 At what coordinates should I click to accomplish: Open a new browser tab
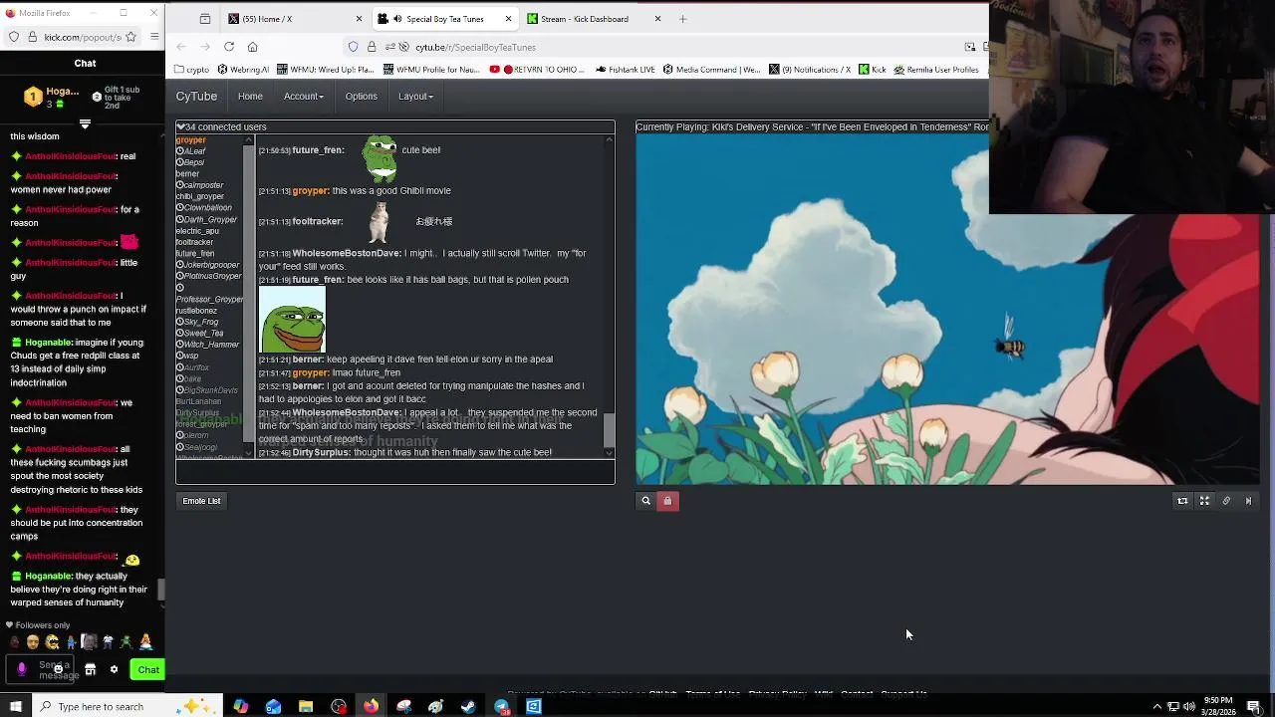pyautogui.click(x=682, y=19)
